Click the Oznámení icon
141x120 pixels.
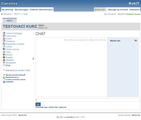[x=4, y=41]
